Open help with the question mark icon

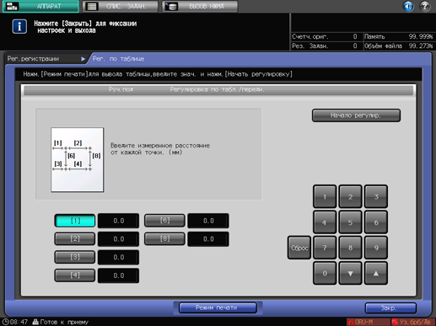(425, 6)
